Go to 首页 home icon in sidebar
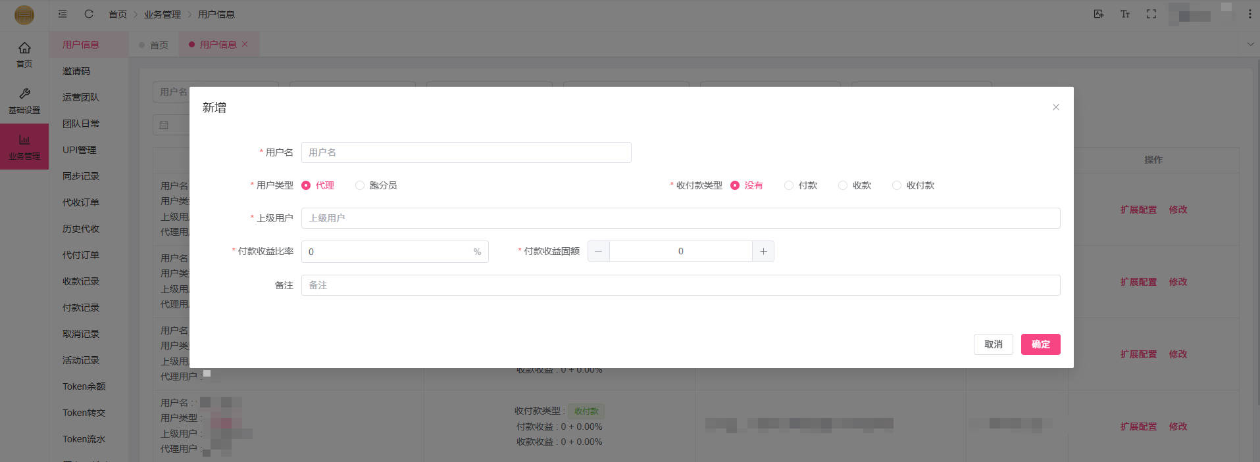Viewport: 1260px width, 462px height. (24, 54)
